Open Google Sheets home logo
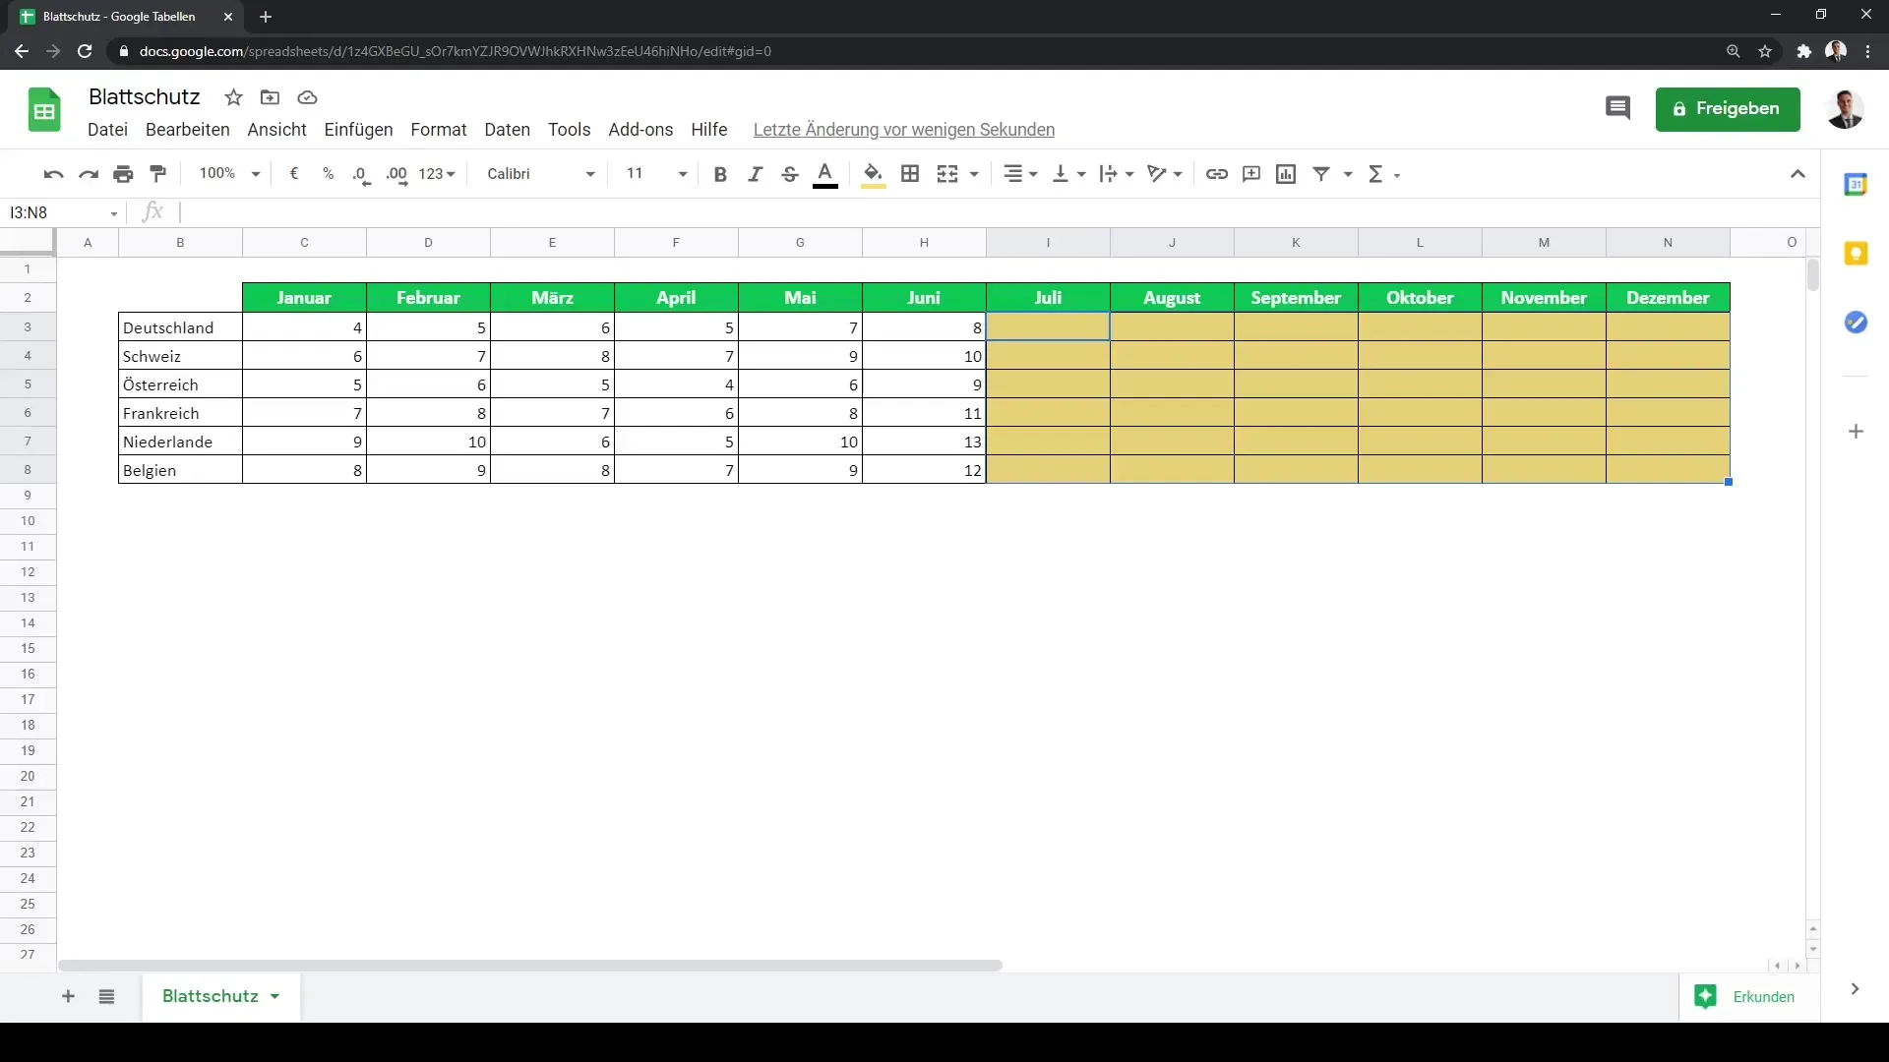Image resolution: width=1889 pixels, height=1062 pixels. click(44, 109)
